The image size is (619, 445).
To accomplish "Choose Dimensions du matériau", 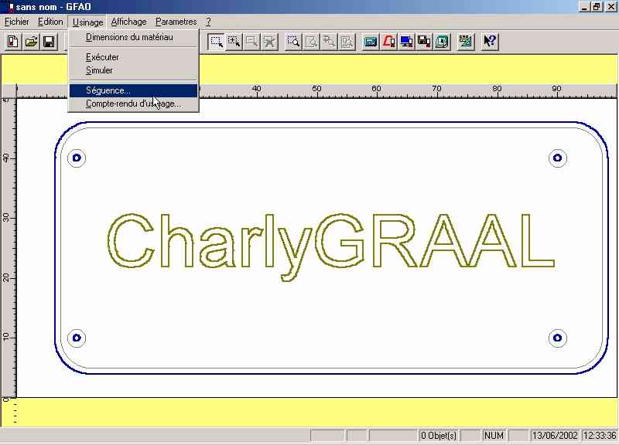I will click(133, 37).
